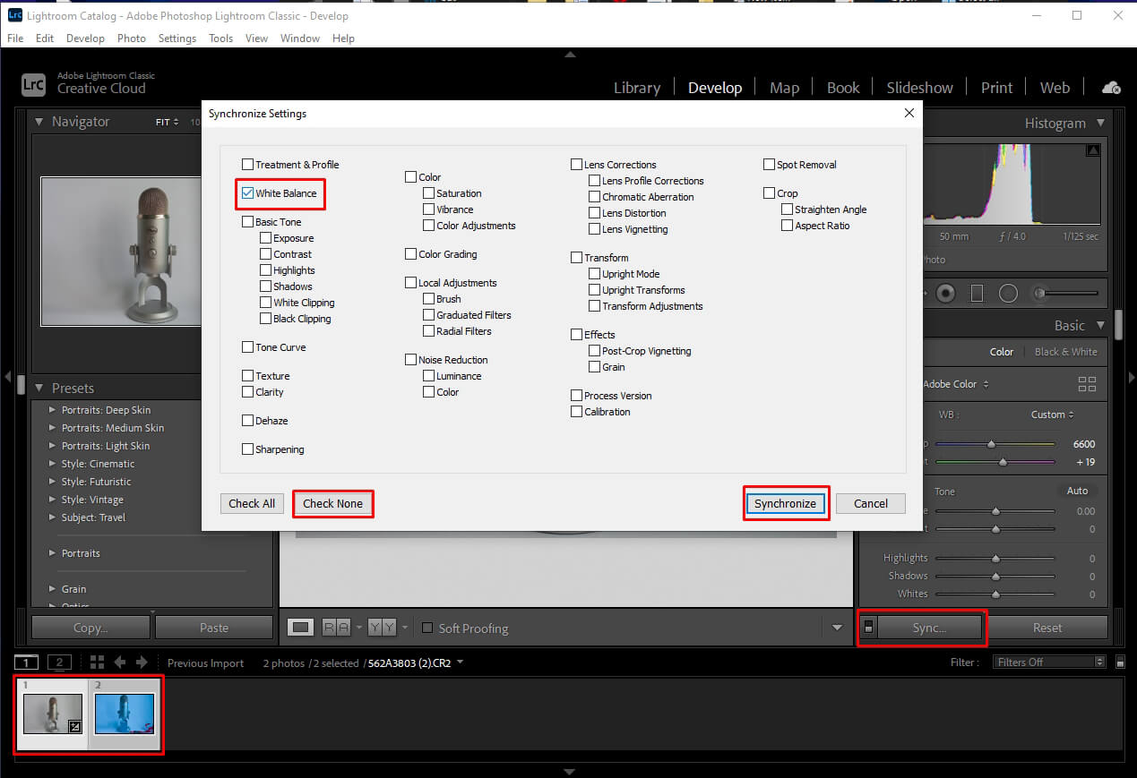1137x778 pixels.
Task: Check the Basic Tone checkbox
Action: [x=247, y=221]
